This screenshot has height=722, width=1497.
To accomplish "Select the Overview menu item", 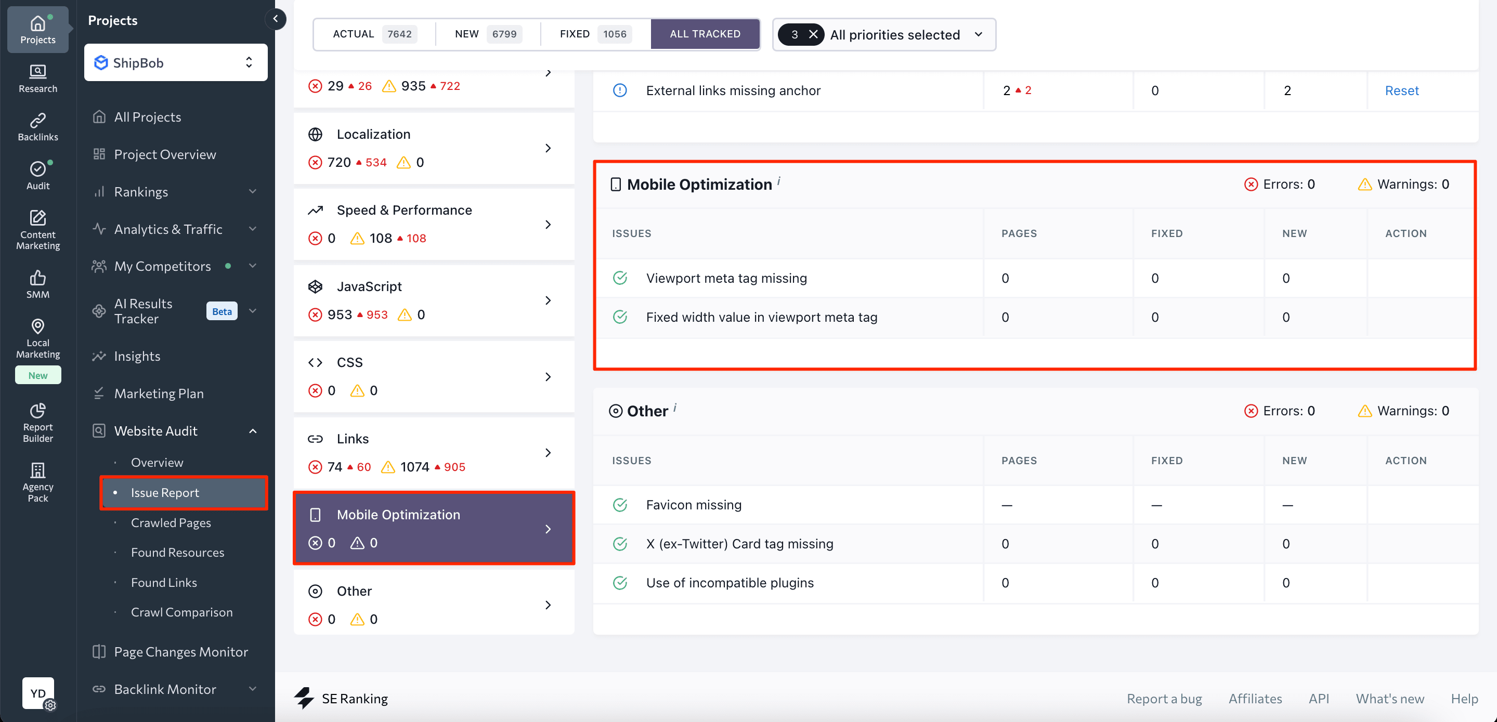I will (158, 462).
